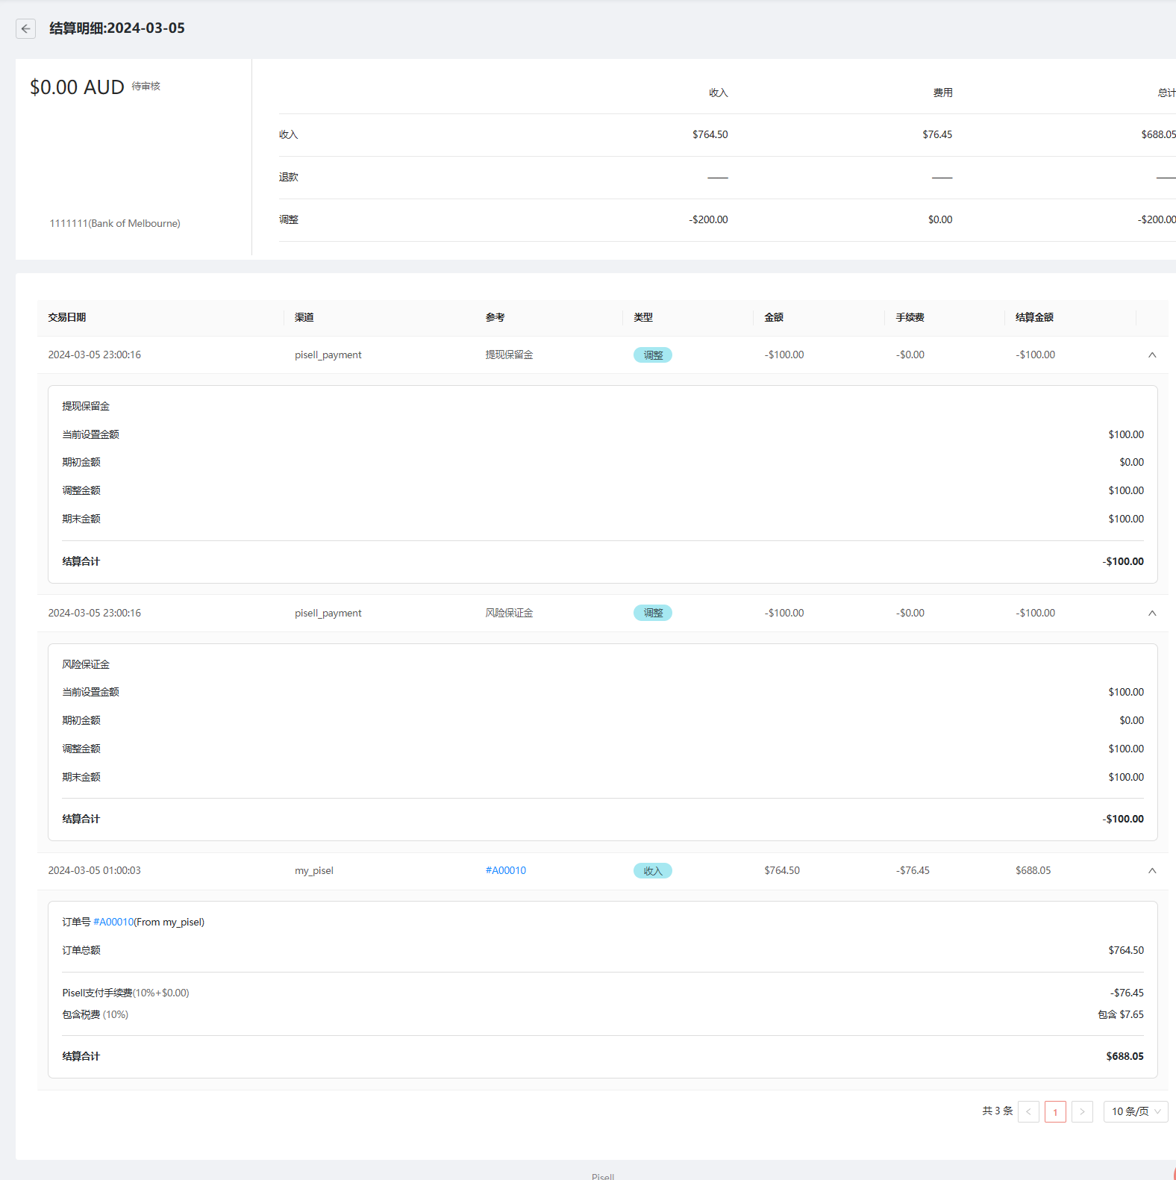Click the 渠道 column header
The height and width of the screenshot is (1180, 1176).
click(304, 318)
